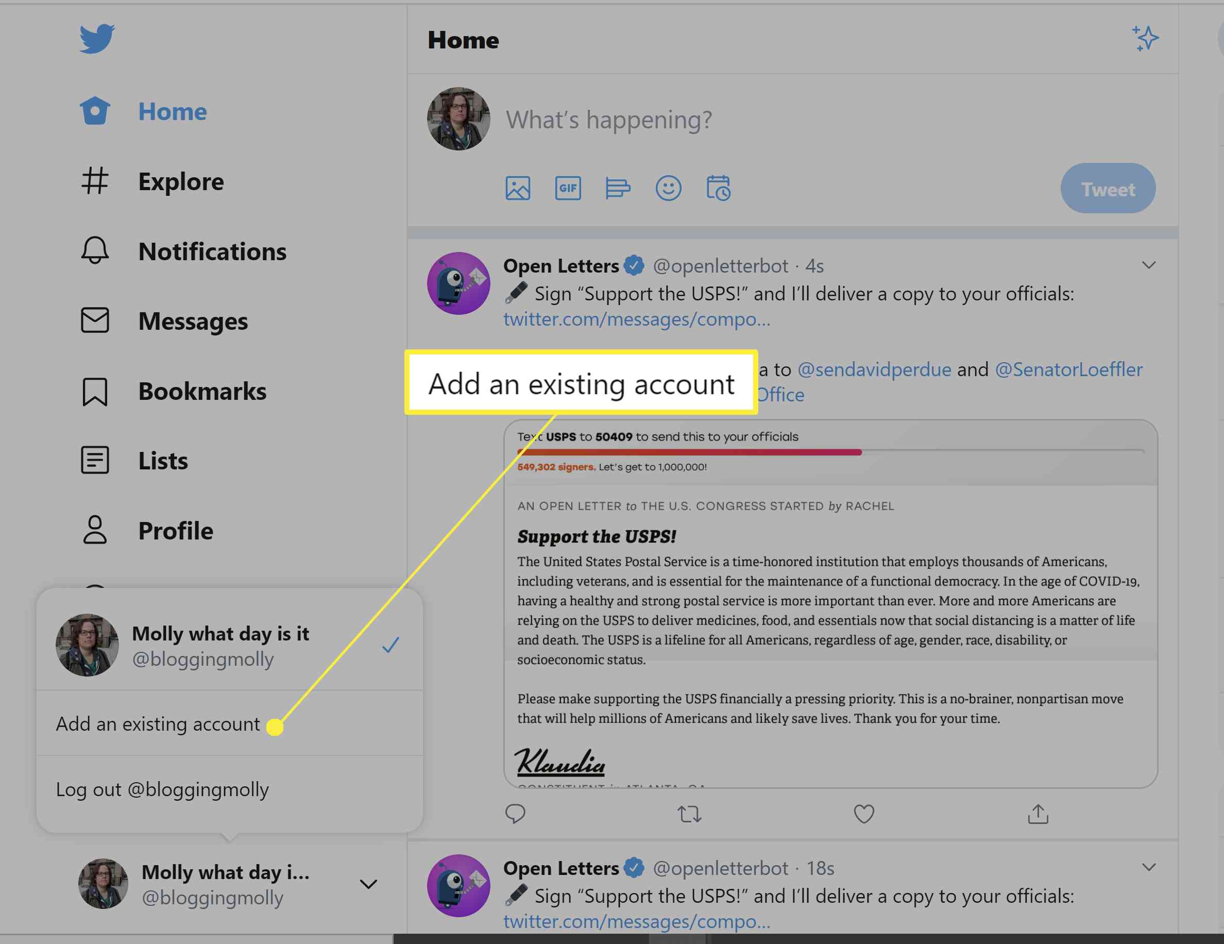Click the Tweet compose button
The width and height of the screenshot is (1224, 944).
click(1108, 189)
